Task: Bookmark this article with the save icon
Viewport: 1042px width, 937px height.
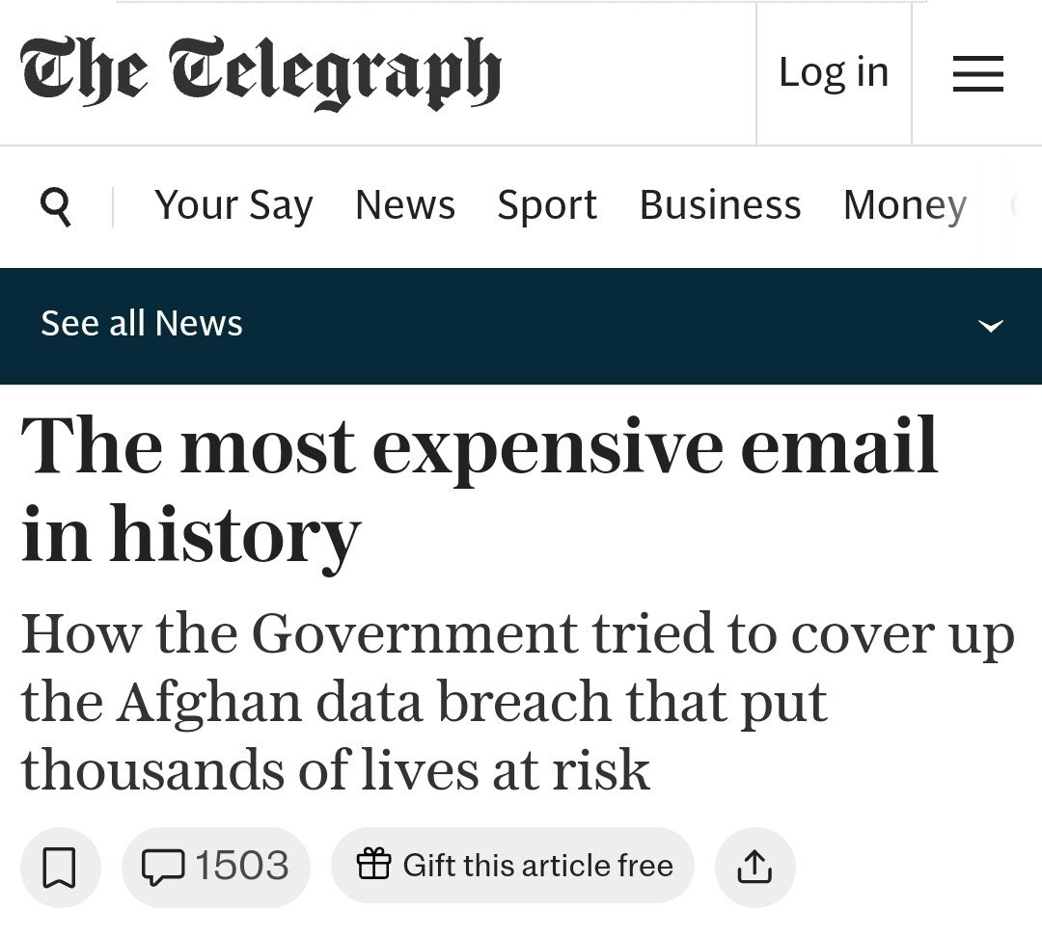Action: (60, 867)
